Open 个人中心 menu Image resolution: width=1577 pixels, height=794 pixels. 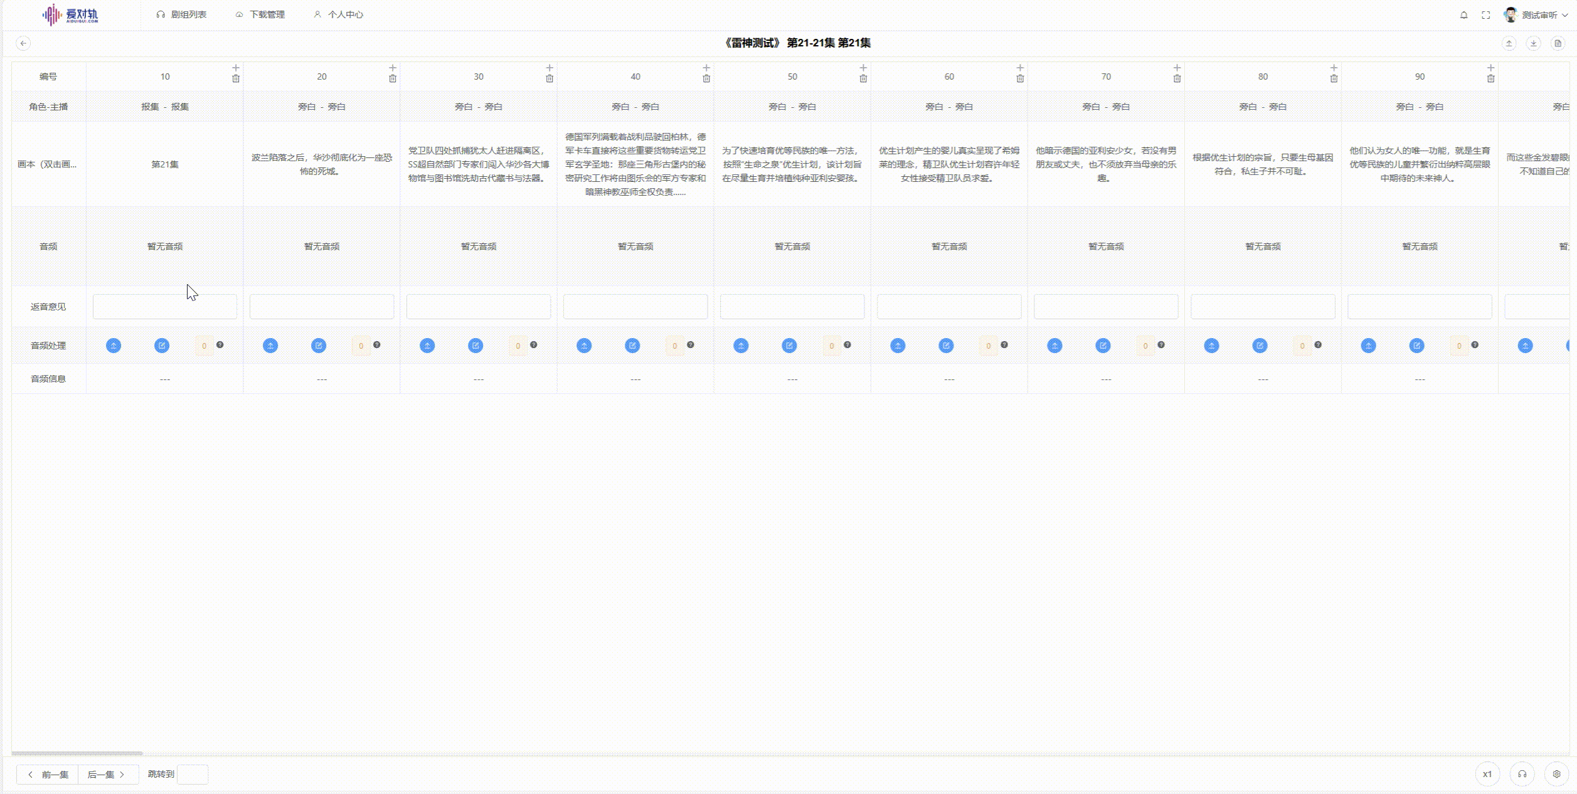point(338,14)
